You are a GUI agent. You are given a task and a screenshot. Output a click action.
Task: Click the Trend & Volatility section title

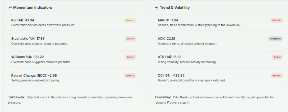[175, 8]
